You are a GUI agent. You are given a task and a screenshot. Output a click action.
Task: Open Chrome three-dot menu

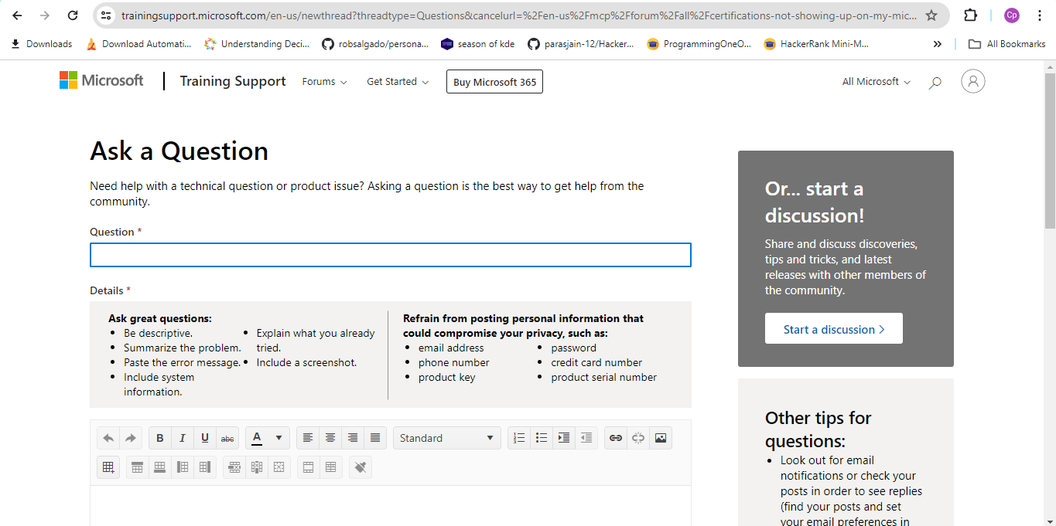[x=1039, y=15]
